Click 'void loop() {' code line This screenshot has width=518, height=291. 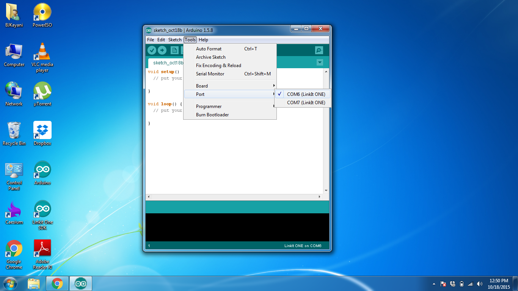165,104
